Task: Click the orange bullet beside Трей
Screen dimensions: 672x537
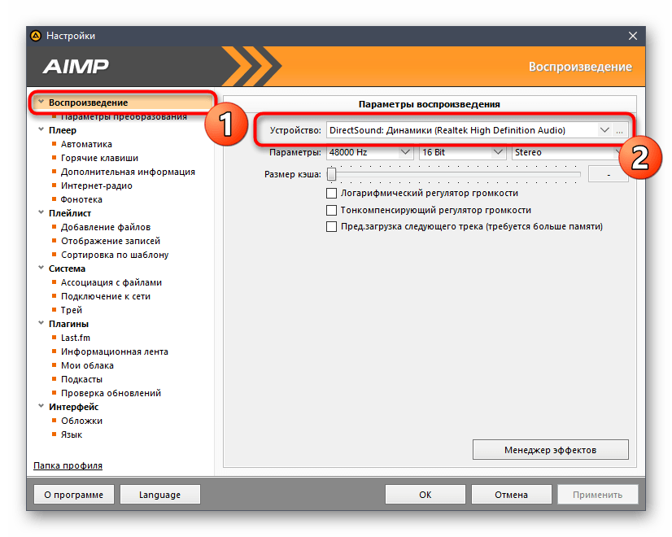Action: [x=54, y=309]
